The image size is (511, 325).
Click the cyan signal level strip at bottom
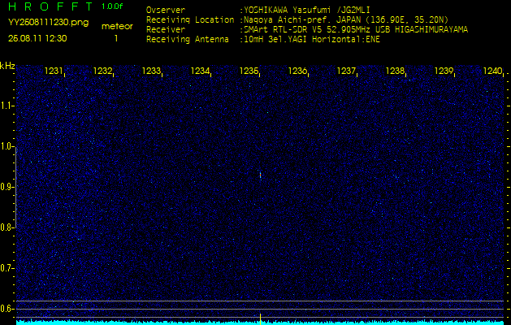[260, 323]
